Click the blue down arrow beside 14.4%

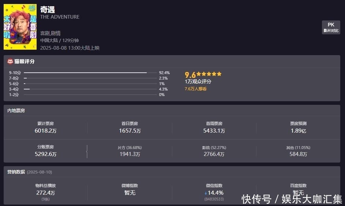tap(206, 193)
